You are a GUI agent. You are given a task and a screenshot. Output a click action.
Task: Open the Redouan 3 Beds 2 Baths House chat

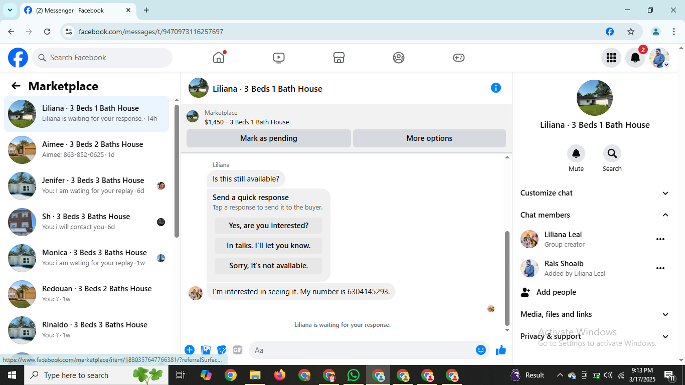pyautogui.click(x=87, y=294)
